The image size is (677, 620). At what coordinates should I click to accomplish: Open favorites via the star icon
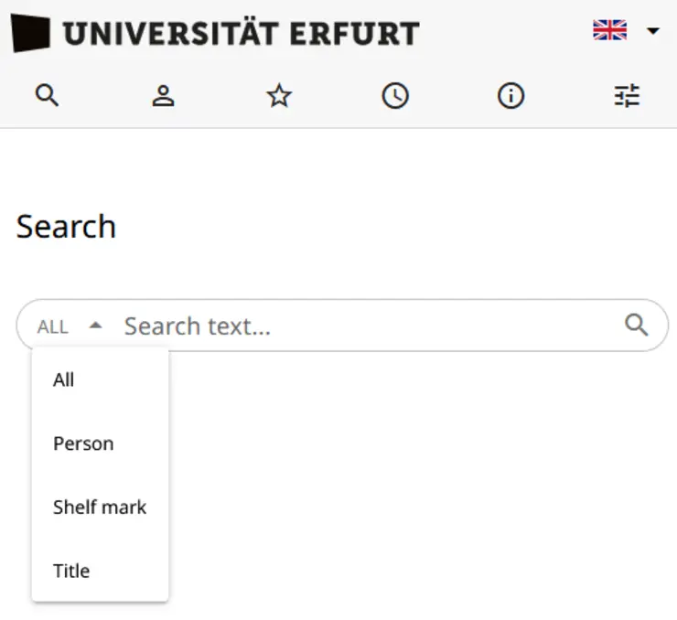pos(279,96)
